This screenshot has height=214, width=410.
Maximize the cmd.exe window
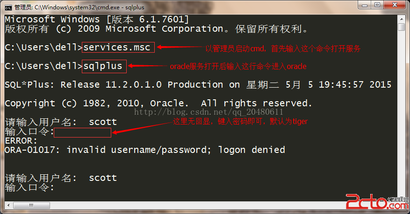[x=377, y=5]
